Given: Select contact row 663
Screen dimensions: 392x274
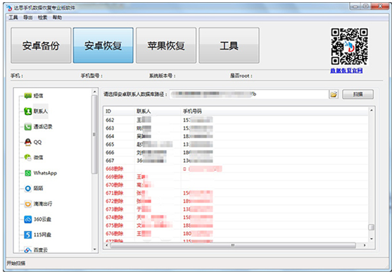Looking at the screenshot, I should (x=236, y=128).
